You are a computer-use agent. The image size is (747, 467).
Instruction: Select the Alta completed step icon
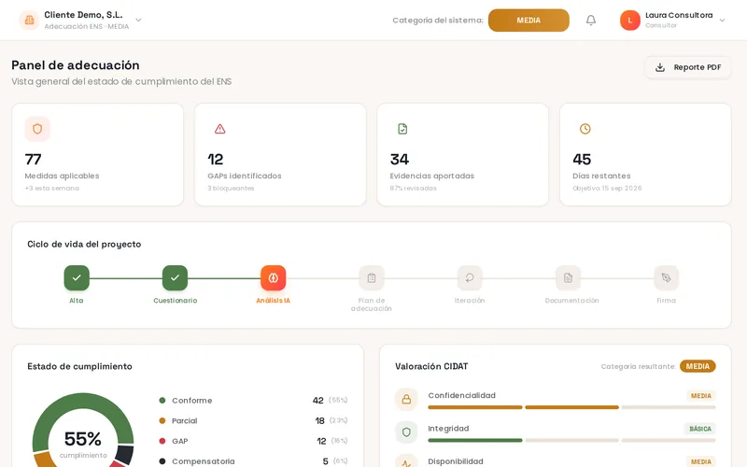pos(77,277)
